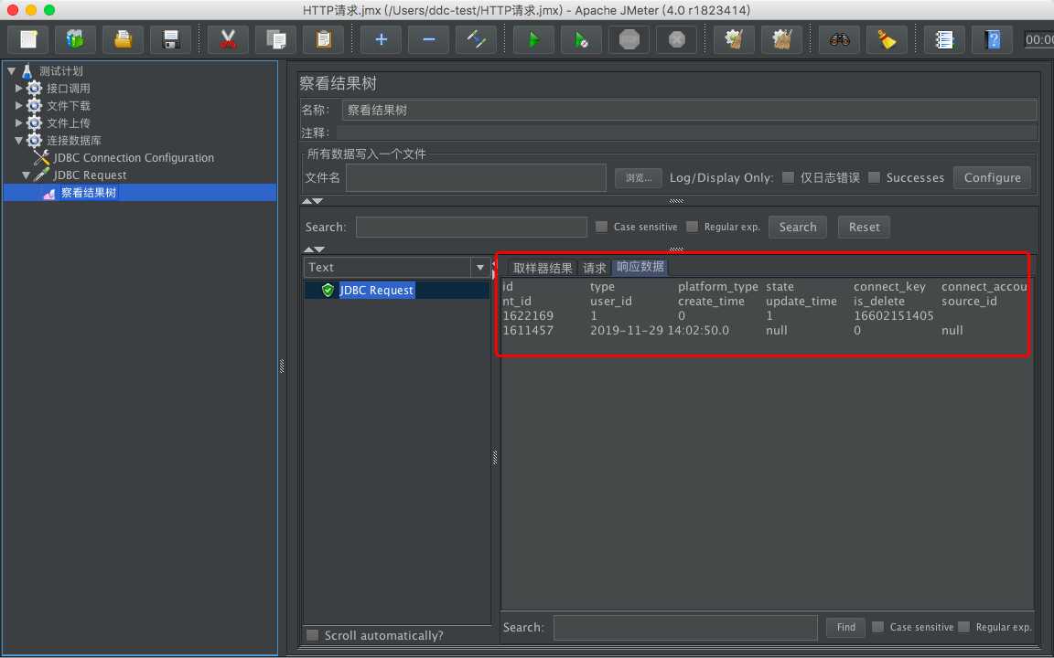Click the 16602151405 connect_key value
The height and width of the screenshot is (658, 1054).
click(893, 315)
